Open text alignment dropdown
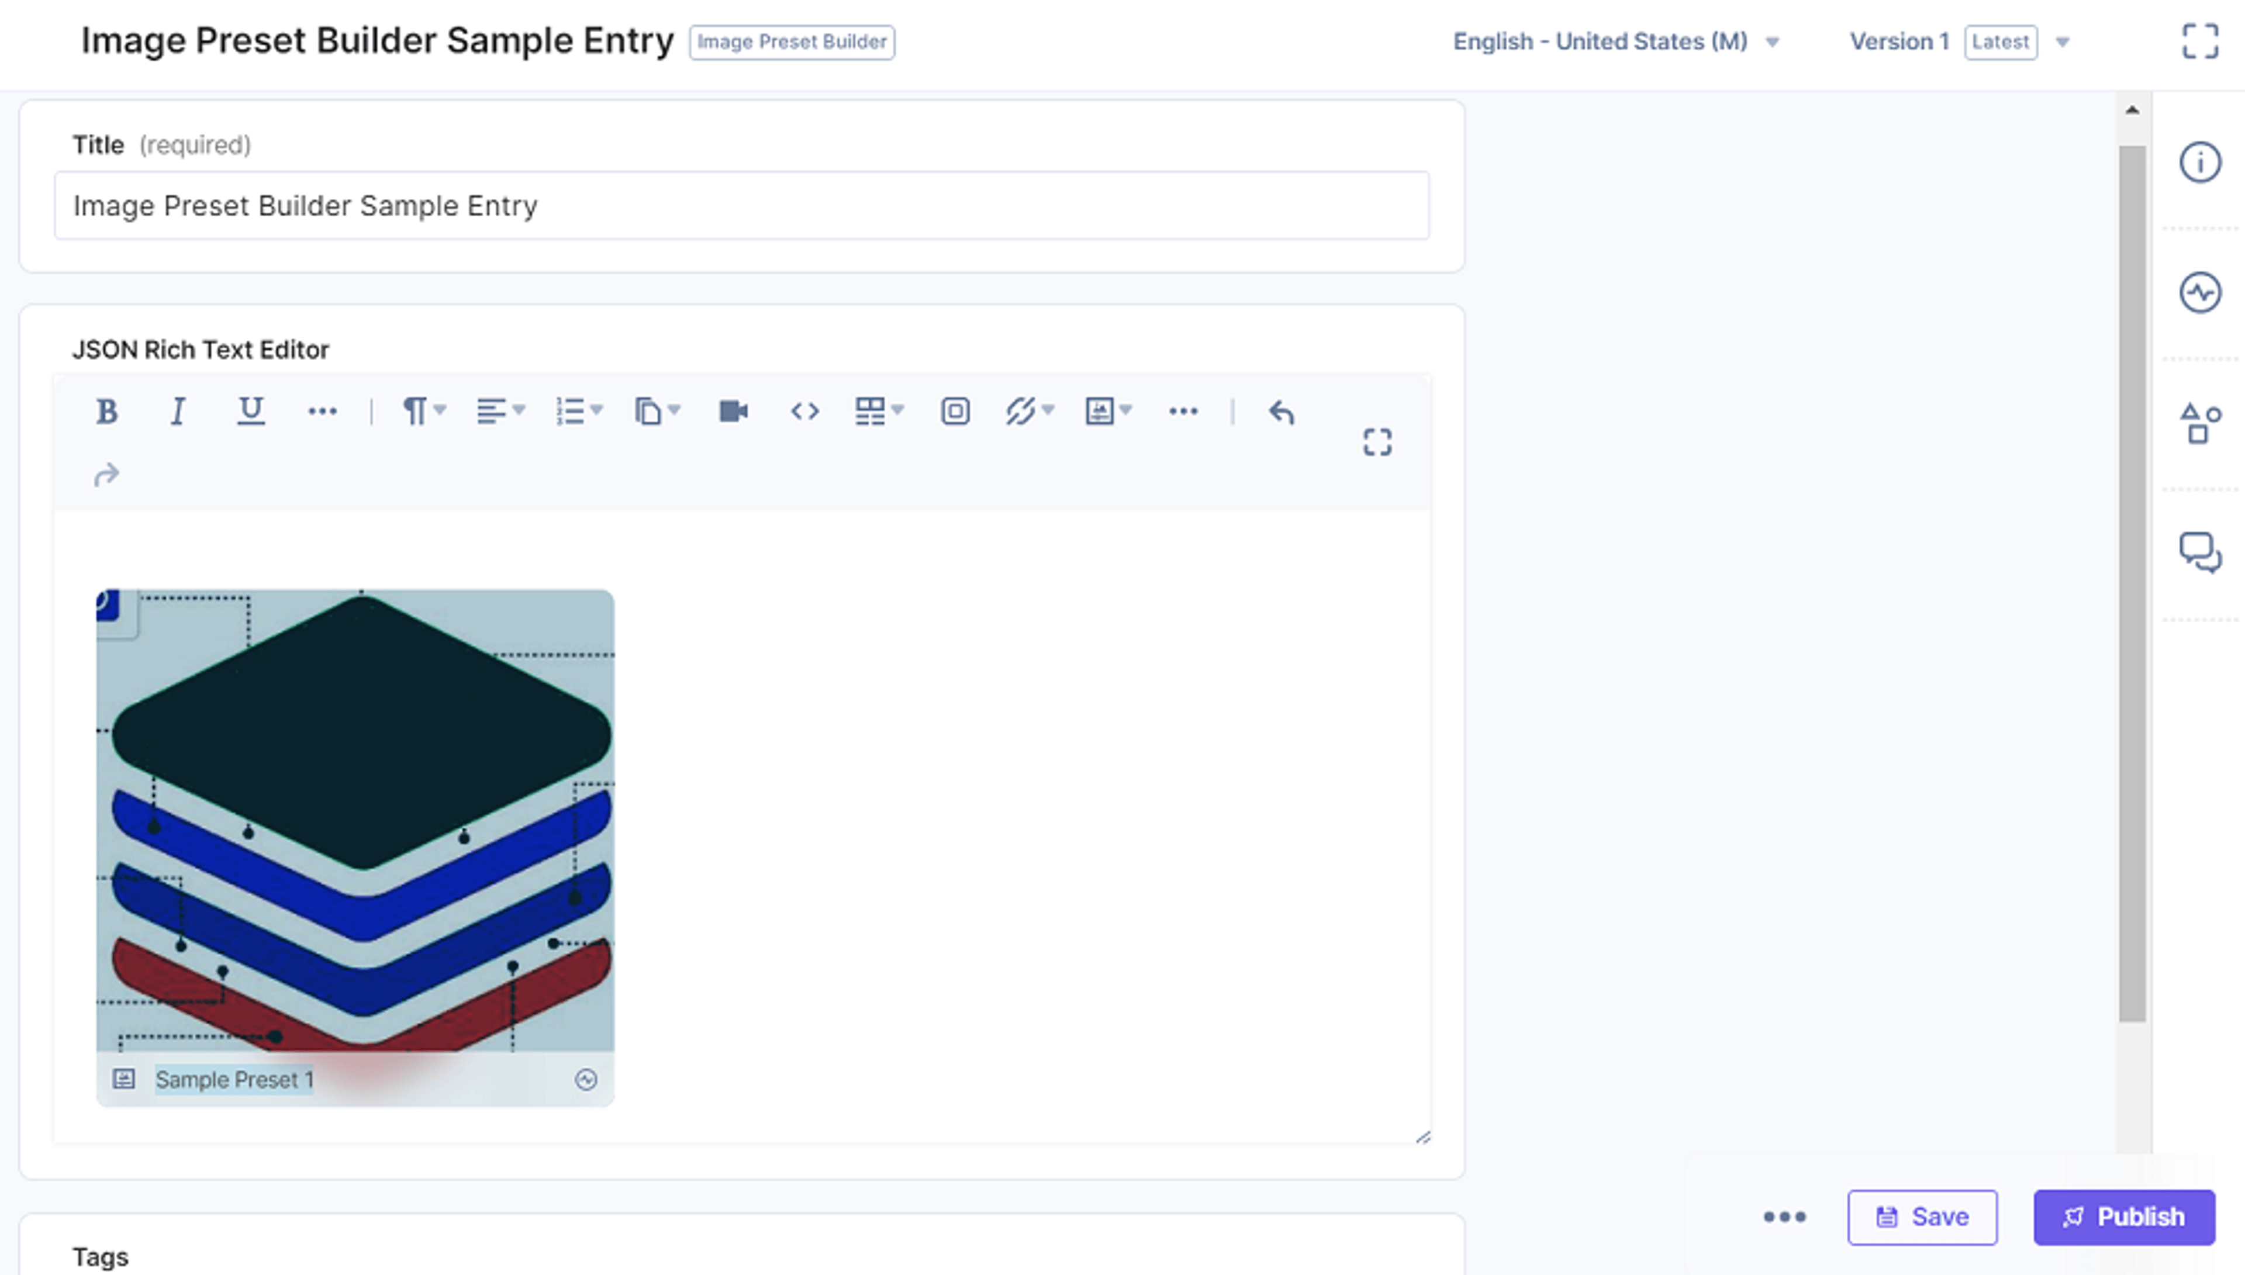 click(500, 411)
